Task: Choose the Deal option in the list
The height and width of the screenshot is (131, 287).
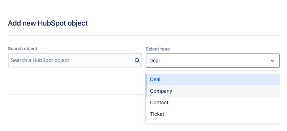Action: tap(213, 79)
